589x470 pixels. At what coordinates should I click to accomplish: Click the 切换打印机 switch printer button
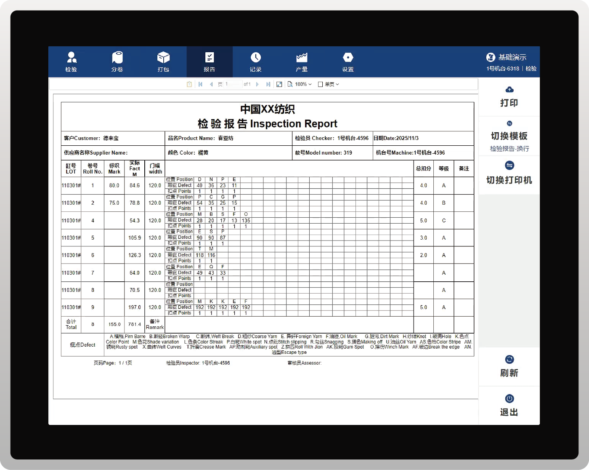tap(509, 175)
